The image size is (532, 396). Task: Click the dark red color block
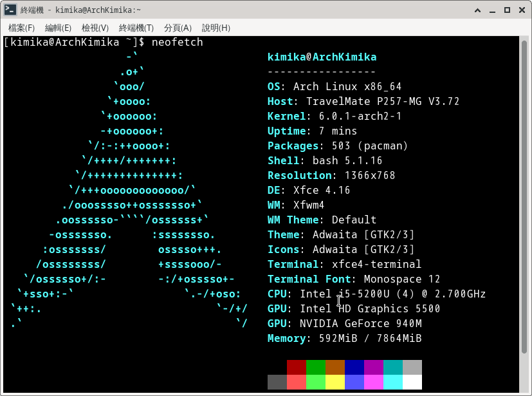tap(297, 367)
